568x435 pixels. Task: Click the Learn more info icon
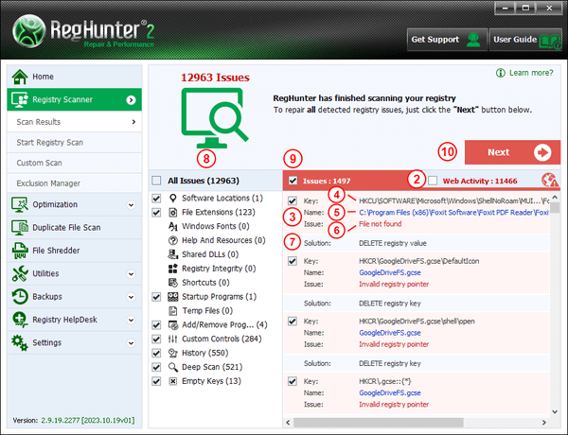pos(501,73)
